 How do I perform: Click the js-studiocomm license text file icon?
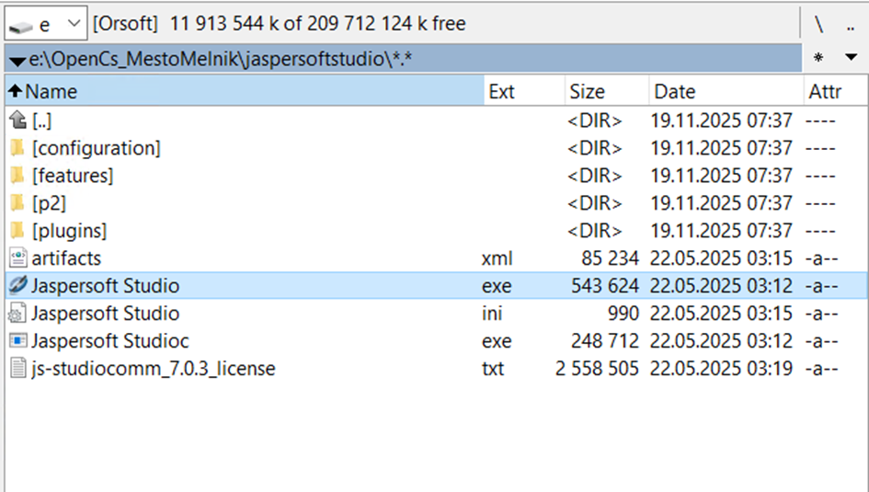click(17, 369)
